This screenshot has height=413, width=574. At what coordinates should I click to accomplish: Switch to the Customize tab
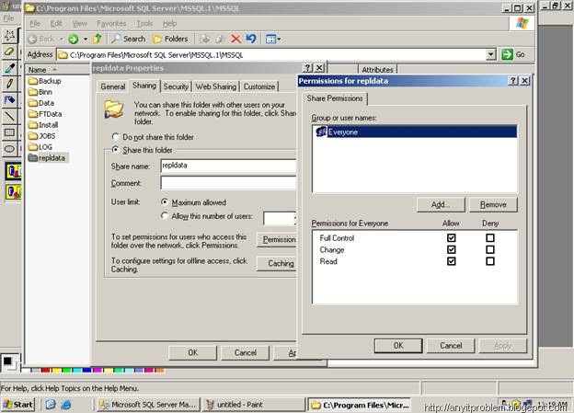259,86
